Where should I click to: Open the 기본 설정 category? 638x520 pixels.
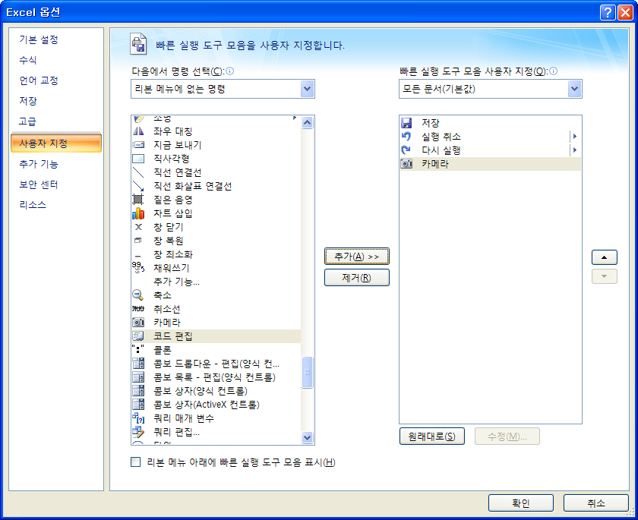tap(56, 39)
